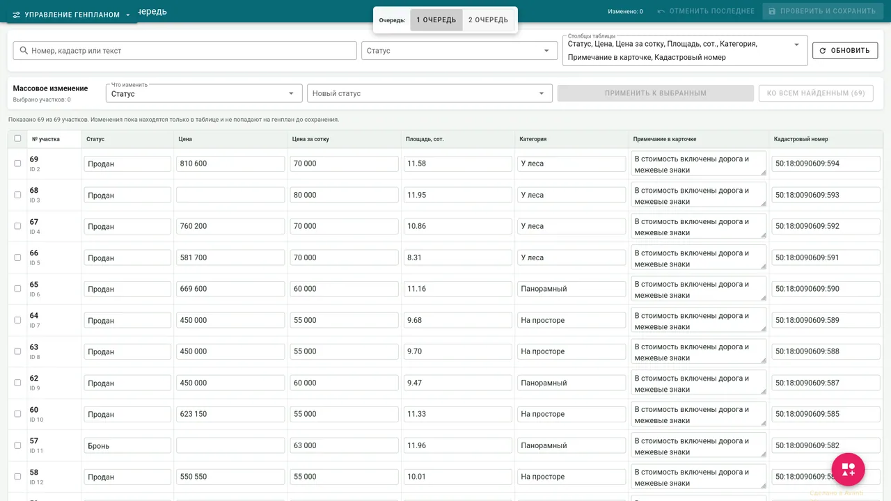This screenshot has height=501, width=891.
Task: Click the refresh icon in Обновить button
Action: pyautogui.click(x=823, y=51)
